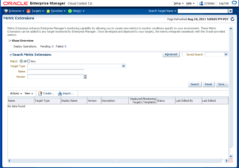Click the Log Out link
The height and width of the screenshot is (168, 239).
coord(224,3)
